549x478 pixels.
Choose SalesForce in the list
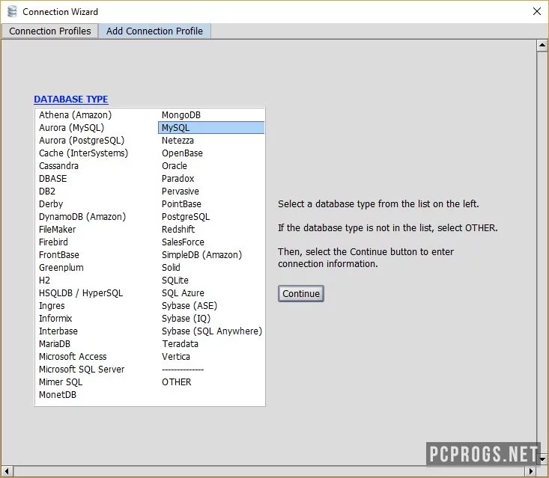click(x=183, y=242)
